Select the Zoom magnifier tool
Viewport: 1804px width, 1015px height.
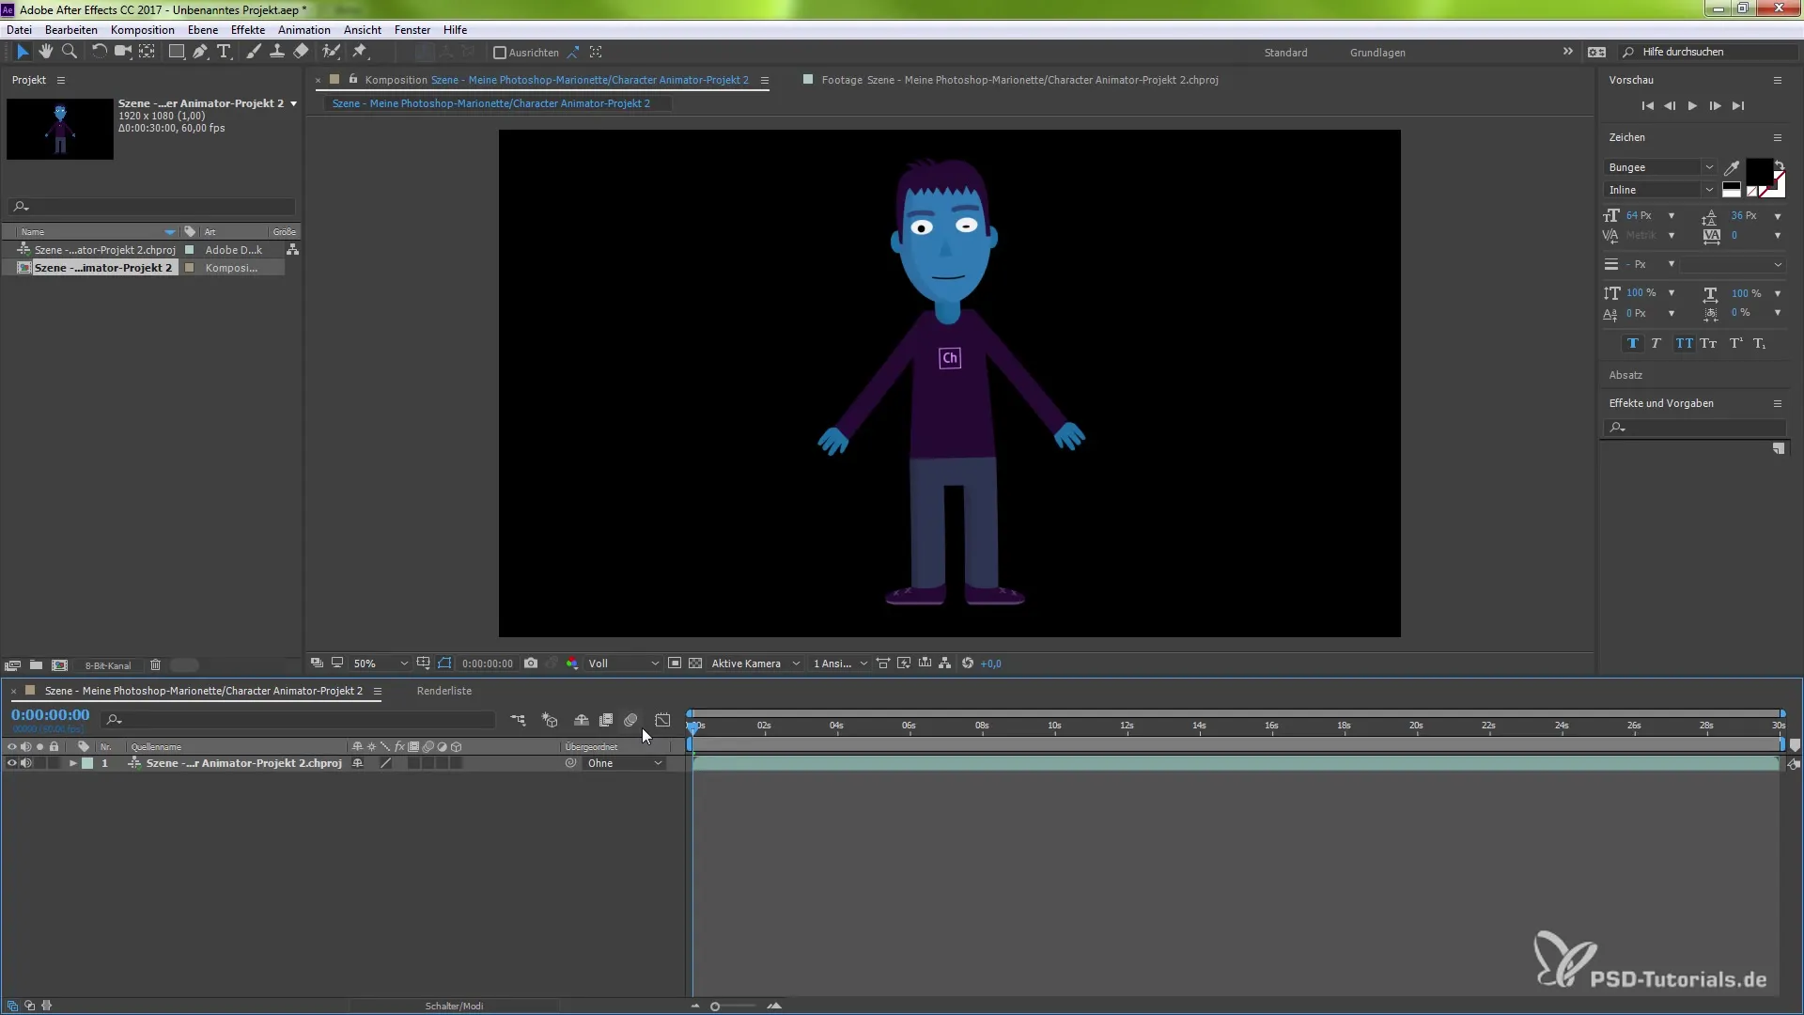pyautogui.click(x=69, y=52)
